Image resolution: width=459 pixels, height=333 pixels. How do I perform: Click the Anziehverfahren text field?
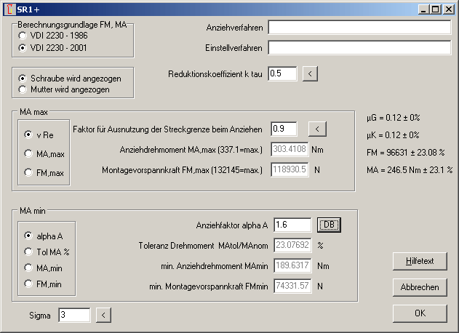coord(359,28)
